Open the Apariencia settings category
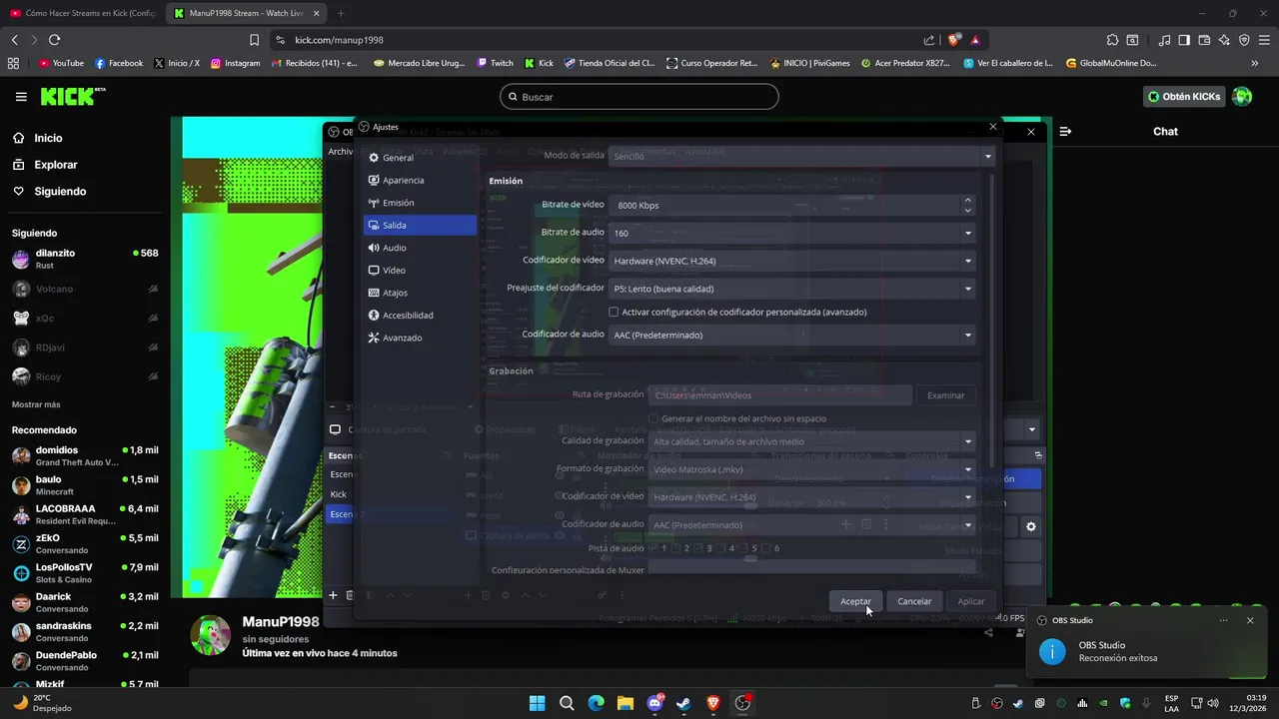 point(420,180)
